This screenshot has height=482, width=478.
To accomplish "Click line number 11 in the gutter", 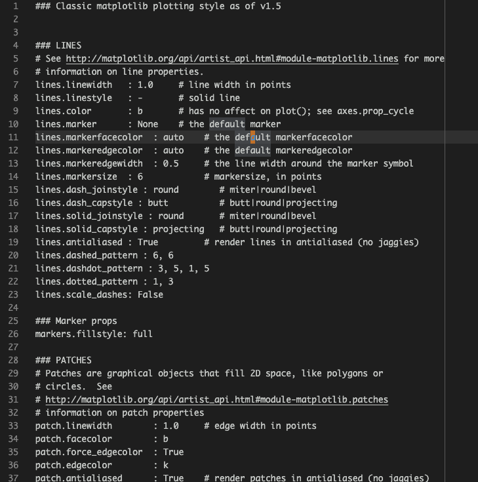I will (14, 138).
